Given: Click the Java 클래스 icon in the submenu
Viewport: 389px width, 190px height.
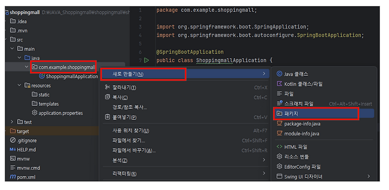Looking at the screenshot, I should pyautogui.click(x=280, y=74).
